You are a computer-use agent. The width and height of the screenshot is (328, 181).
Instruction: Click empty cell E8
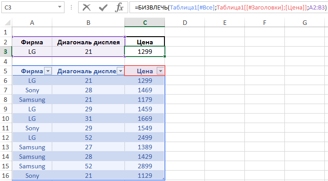tap(225, 100)
